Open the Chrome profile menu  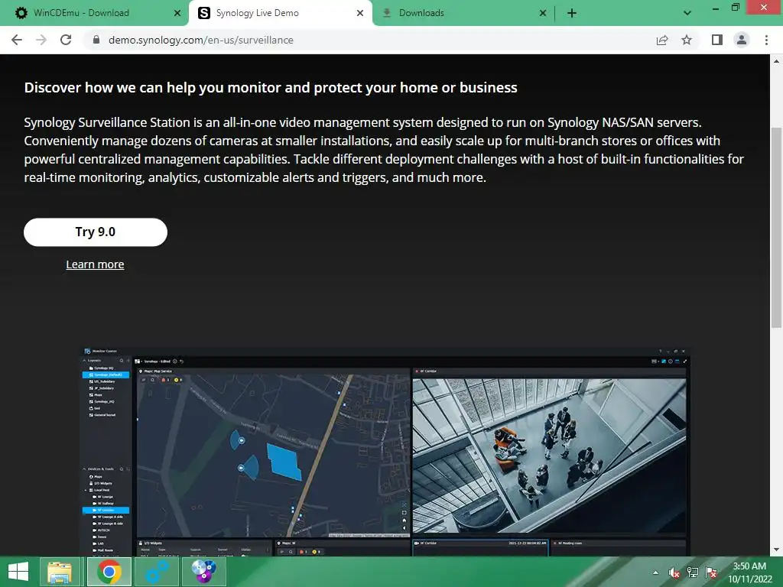click(742, 40)
